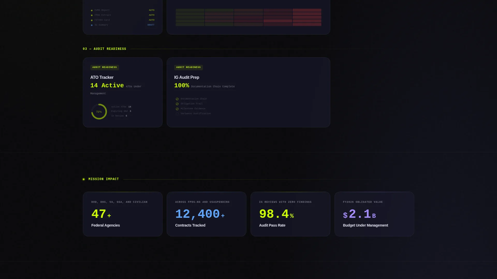Screen dimensions: 497x279
Task: Click the Audit Readiness badge on ATO Tracker
Action: point(105,67)
